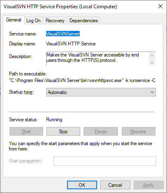Click the disabled Start button
Viewport: 167px width, 193px height.
tap(26, 132)
